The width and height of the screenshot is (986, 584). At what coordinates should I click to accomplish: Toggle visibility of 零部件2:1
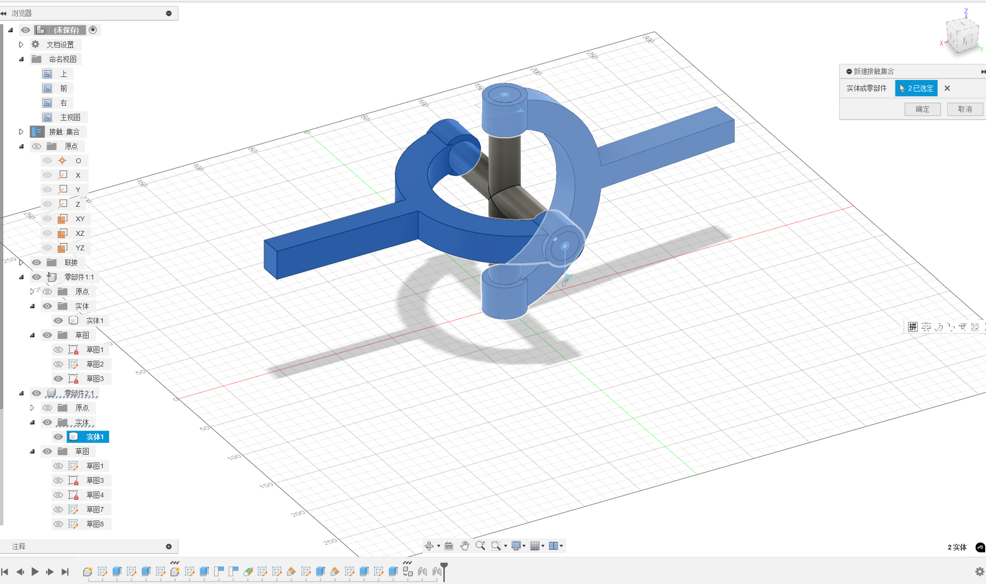(x=36, y=393)
